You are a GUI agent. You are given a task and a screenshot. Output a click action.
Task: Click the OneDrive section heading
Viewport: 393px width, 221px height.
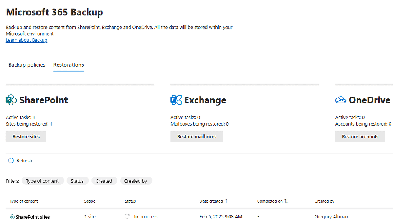(x=370, y=100)
